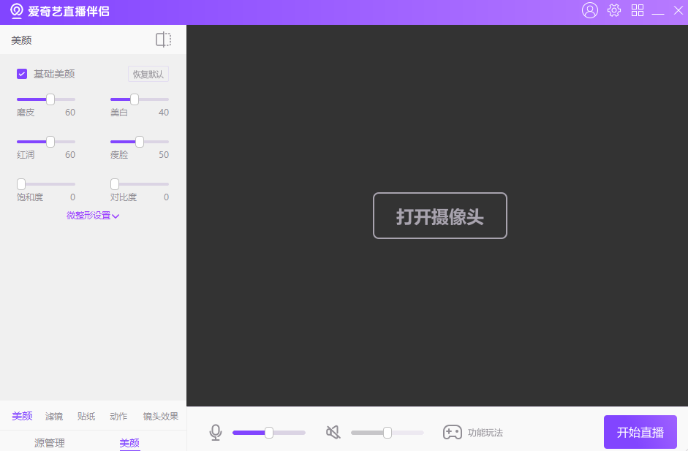Collapse the 微整形设置 dropdown
688x451 pixels.
point(93,216)
